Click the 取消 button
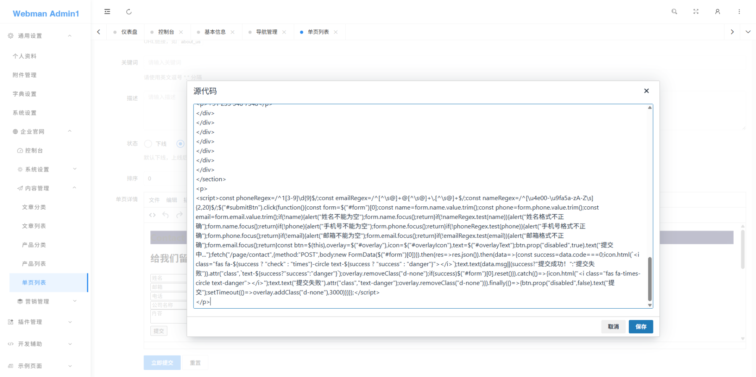 613,327
